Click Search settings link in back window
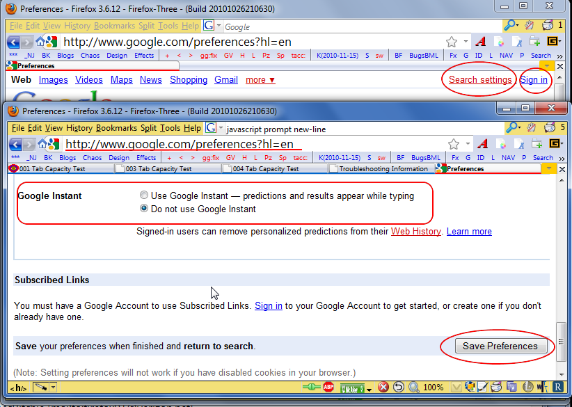This screenshot has height=407, width=572. 480,79
